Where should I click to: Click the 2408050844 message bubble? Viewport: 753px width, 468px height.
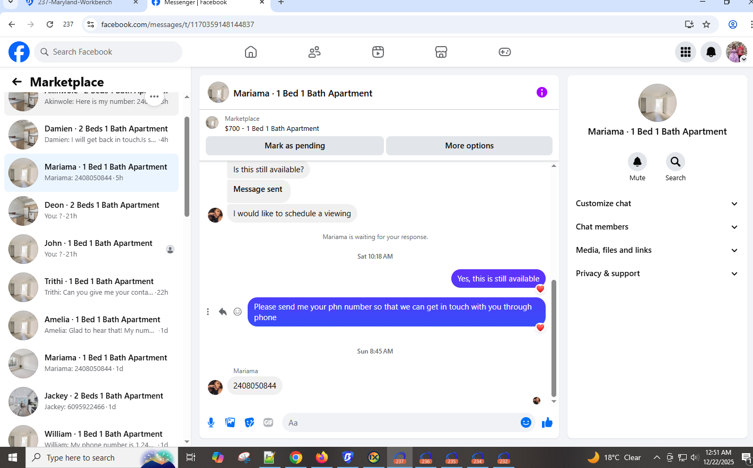(x=255, y=386)
